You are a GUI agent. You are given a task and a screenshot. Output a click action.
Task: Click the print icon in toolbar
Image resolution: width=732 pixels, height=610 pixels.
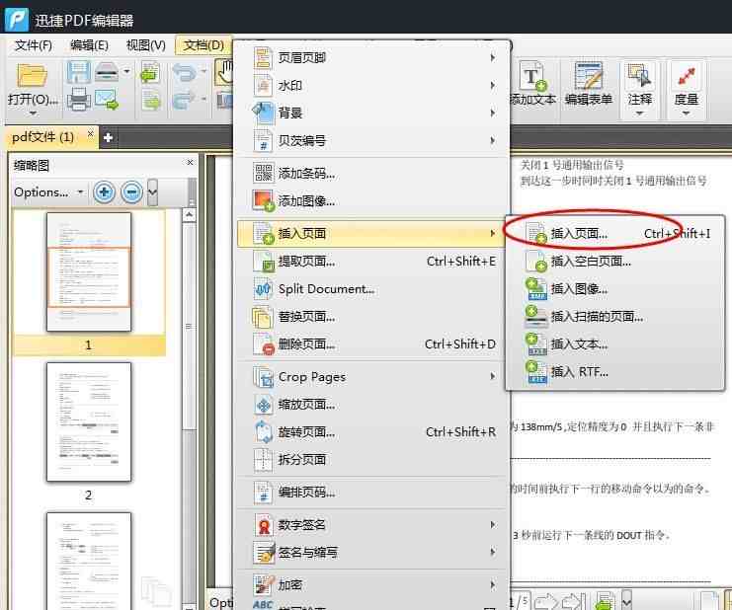pyautogui.click(x=78, y=99)
